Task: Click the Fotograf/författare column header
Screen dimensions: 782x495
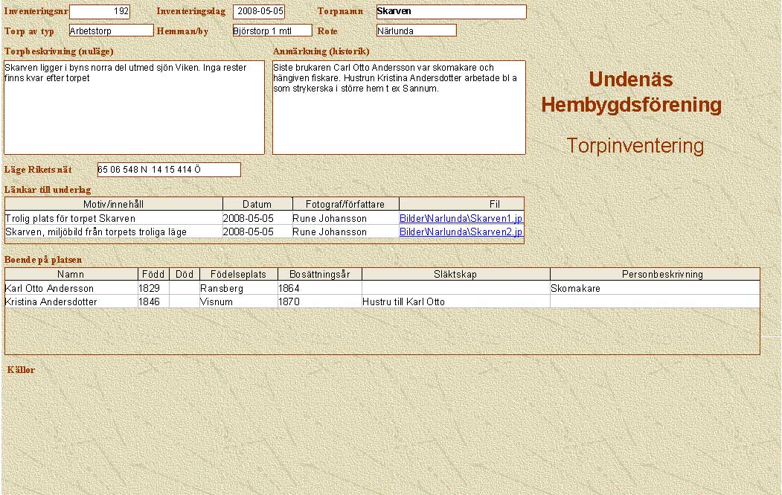Action: (345, 204)
